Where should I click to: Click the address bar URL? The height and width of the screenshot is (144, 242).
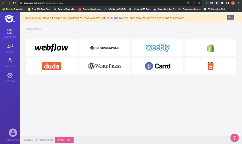click(43, 3)
